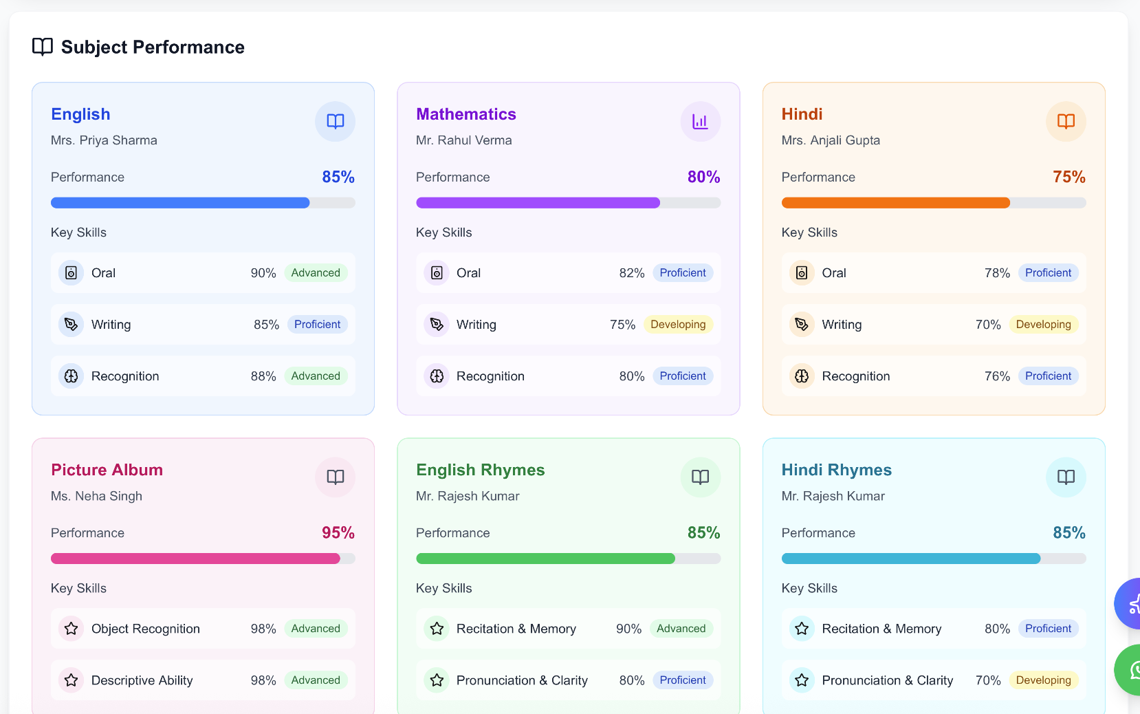
Task: Click the star icon beside Object Recognition
Action: tap(72, 629)
